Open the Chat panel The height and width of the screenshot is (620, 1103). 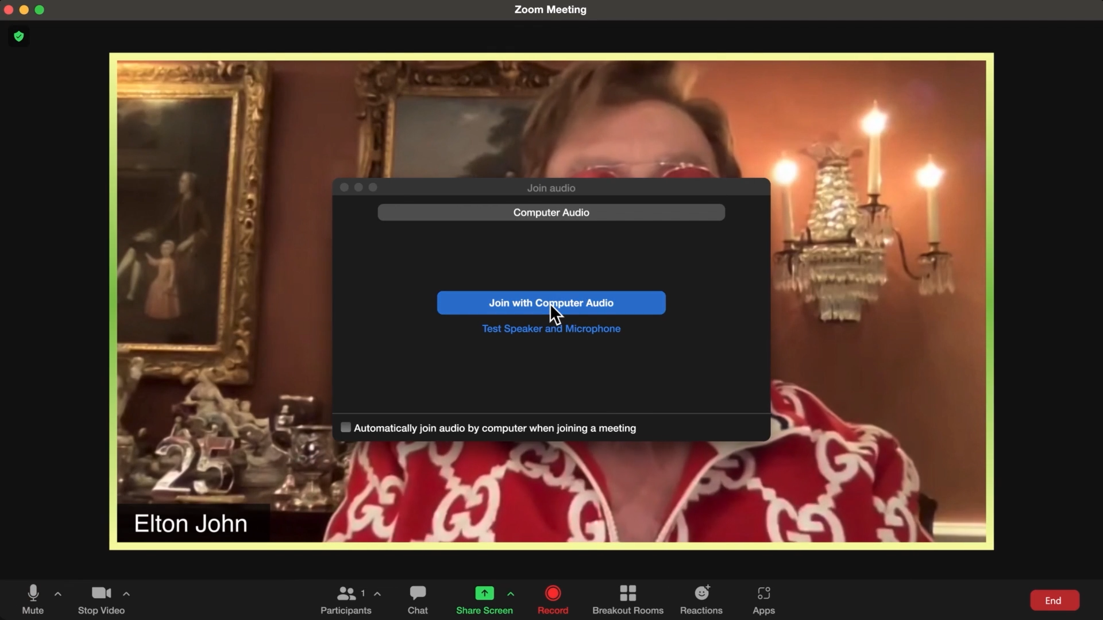[x=418, y=599]
